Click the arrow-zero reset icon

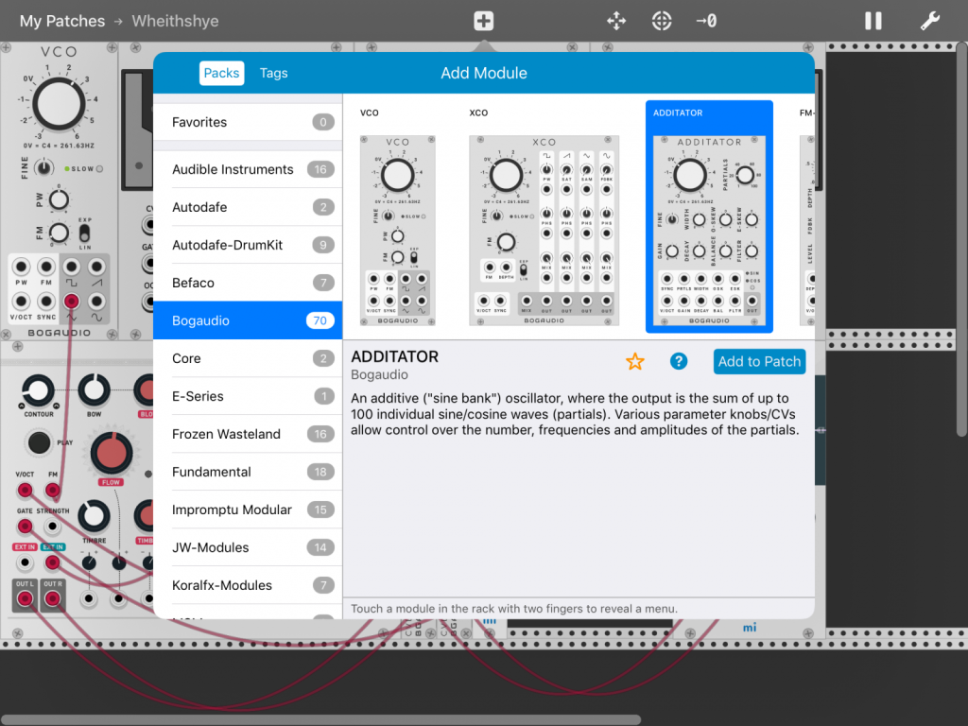(705, 21)
